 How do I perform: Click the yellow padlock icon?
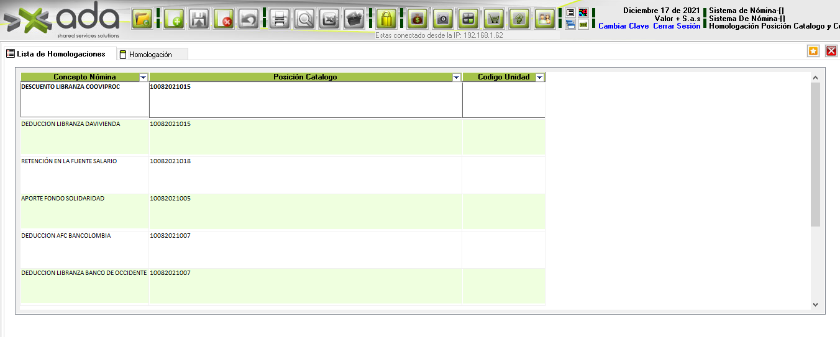click(x=386, y=19)
